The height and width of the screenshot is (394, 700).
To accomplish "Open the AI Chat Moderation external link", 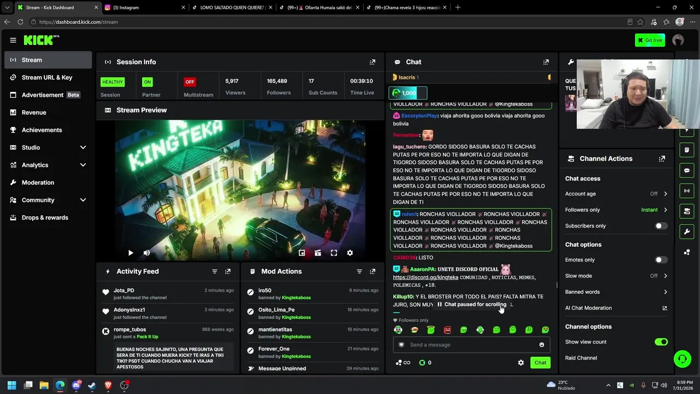I will (665, 308).
